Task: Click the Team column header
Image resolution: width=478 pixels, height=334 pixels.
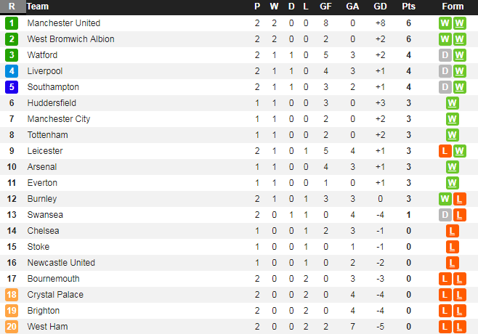Action: click(x=38, y=7)
